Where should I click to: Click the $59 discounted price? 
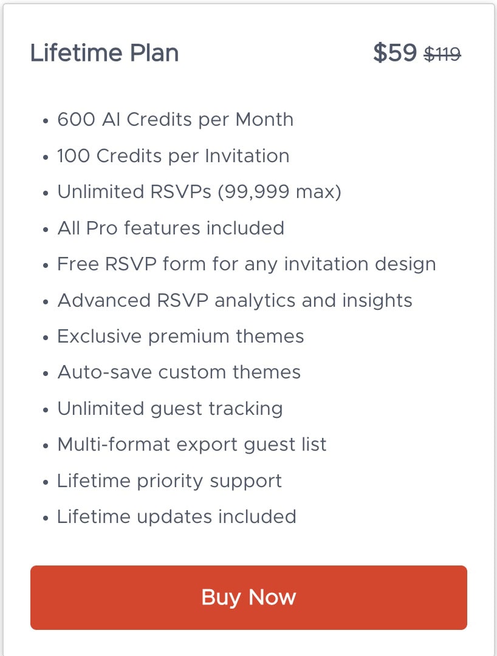coord(394,53)
